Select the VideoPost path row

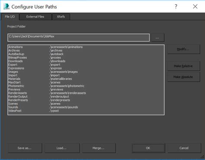(x=86, y=111)
